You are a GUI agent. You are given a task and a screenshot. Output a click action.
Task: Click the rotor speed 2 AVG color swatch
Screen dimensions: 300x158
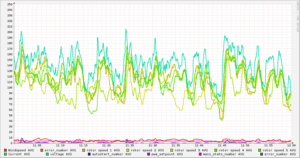(x=128, y=150)
